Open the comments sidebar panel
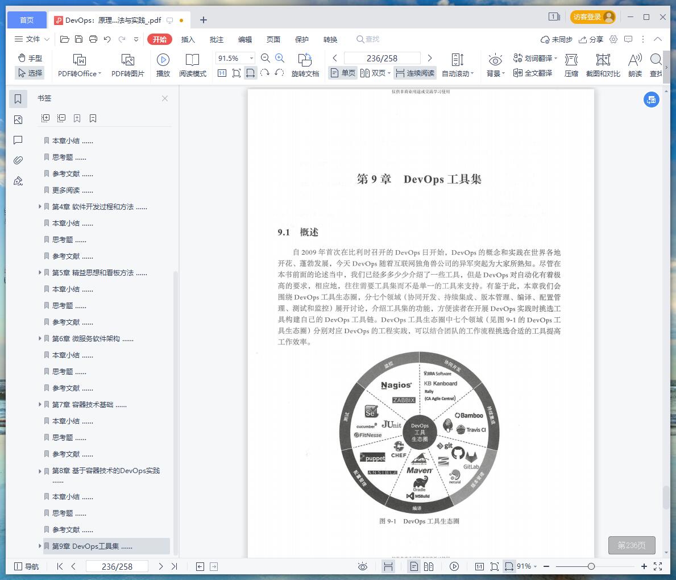 pos(18,140)
